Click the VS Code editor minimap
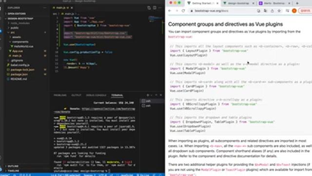 tap(156, 19)
